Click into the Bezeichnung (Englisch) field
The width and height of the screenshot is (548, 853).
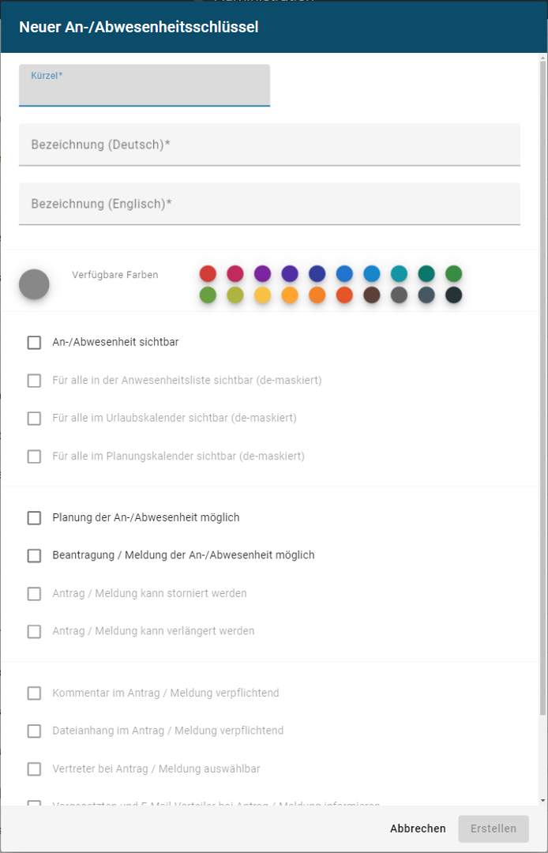(x=269, y=204)
